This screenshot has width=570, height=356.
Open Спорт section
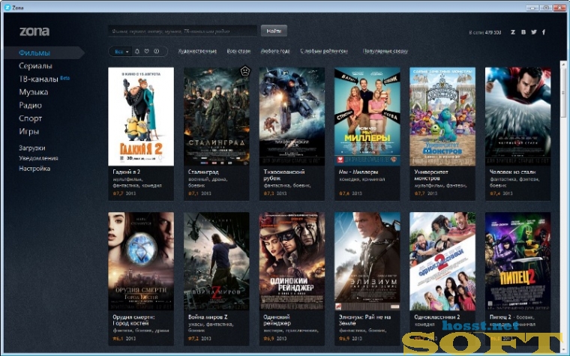pos(31,118)
